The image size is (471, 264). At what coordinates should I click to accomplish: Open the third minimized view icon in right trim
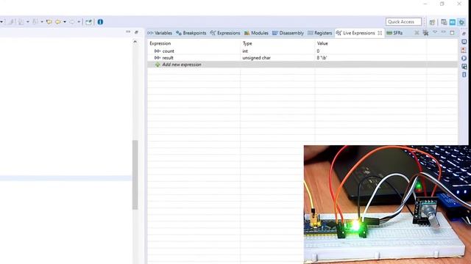coord(464,50)
